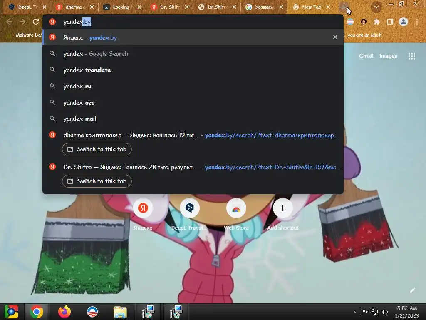
Task: Click the striped flag extension icon
Action: pos(350,22)
